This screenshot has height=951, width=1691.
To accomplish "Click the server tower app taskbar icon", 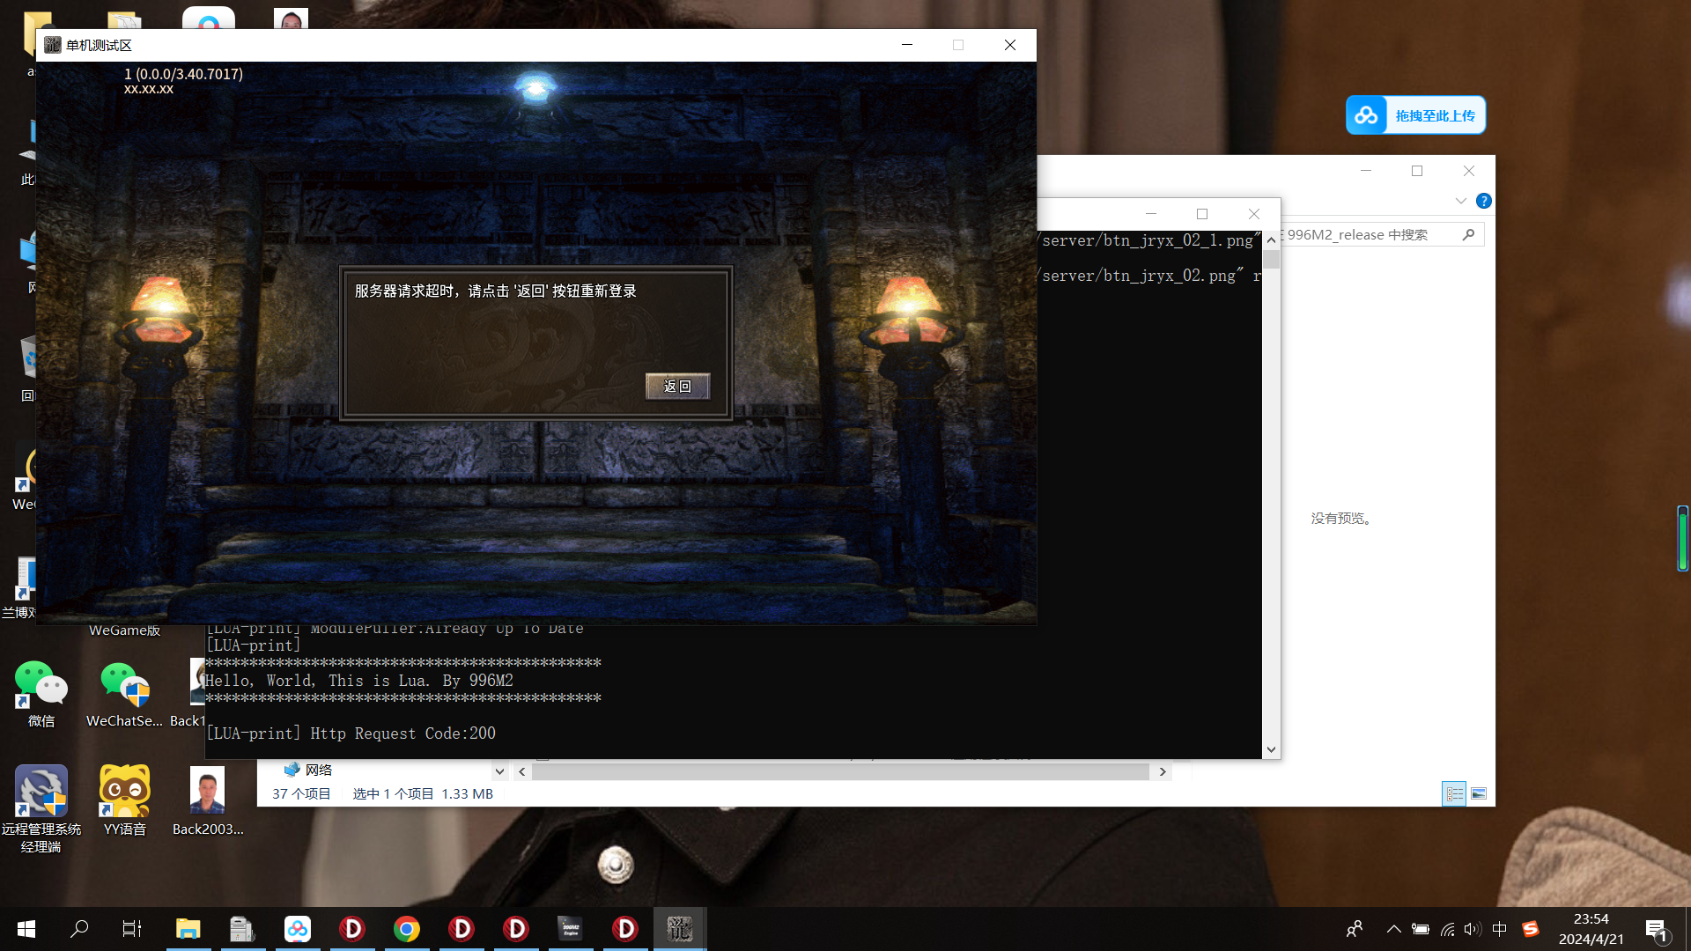I will (x=242, y=929).
